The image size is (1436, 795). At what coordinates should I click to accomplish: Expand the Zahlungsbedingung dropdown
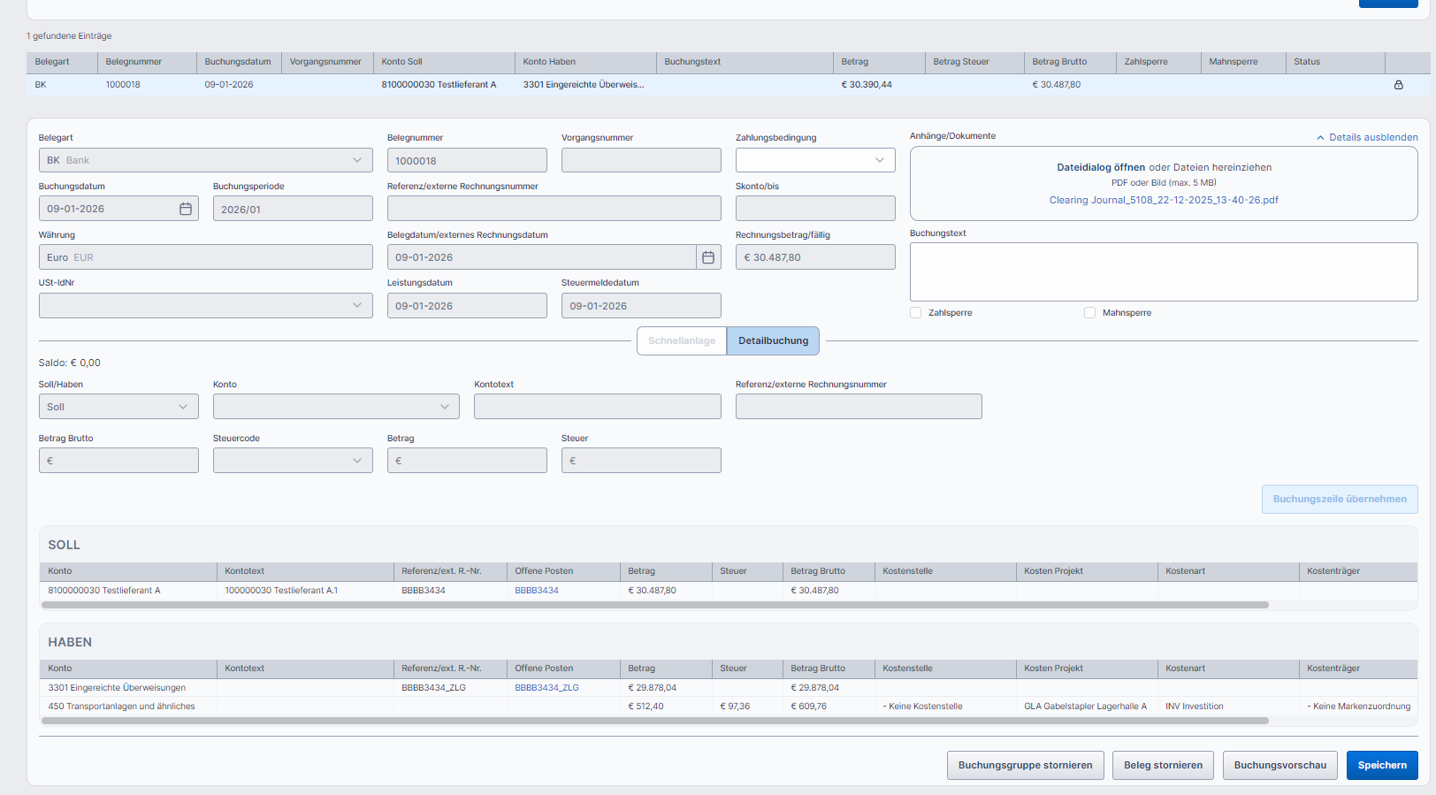point(814,160)
